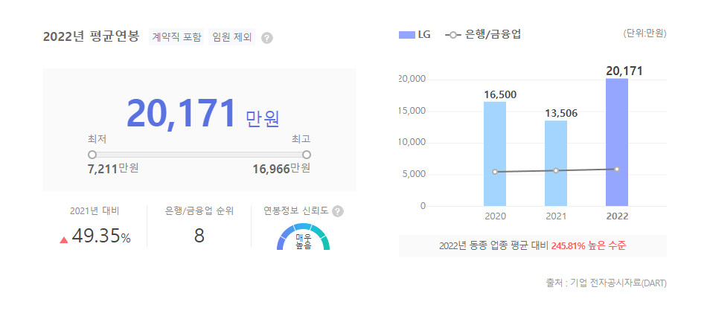Click the 2020 x-axis label
Screen dimensions: 710x322
[496, 216]
